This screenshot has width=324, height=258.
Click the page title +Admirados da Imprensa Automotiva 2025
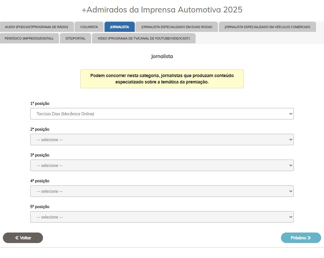coord(162,10)
